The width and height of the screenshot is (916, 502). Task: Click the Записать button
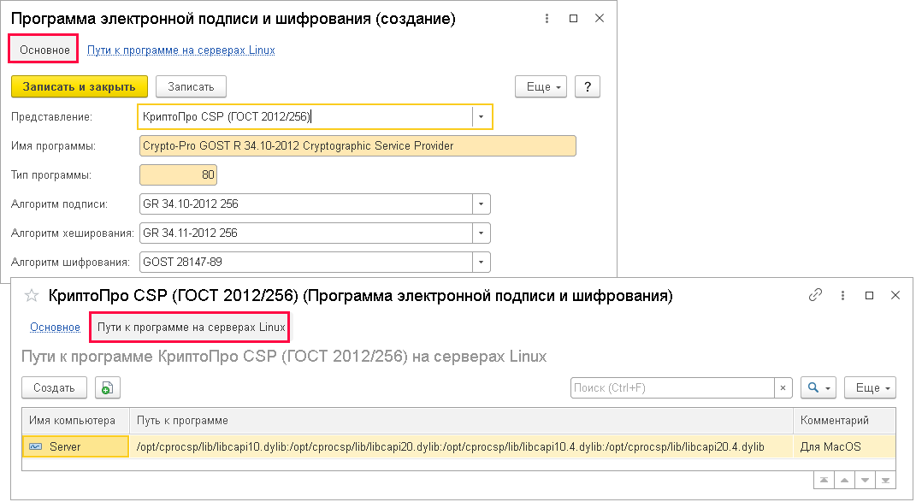pyautogui.click(x=191, y=87)
